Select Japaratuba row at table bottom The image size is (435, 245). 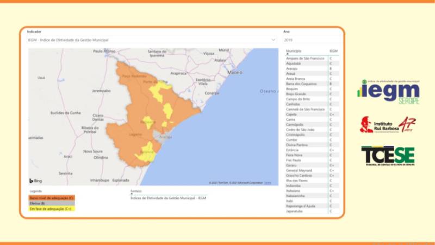[x=296, y=211]
